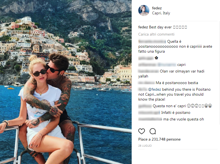This screenshot has width=220, height=164.
Task: Follow the @fedez mention in the English comment
Action: tap(155, 89)
